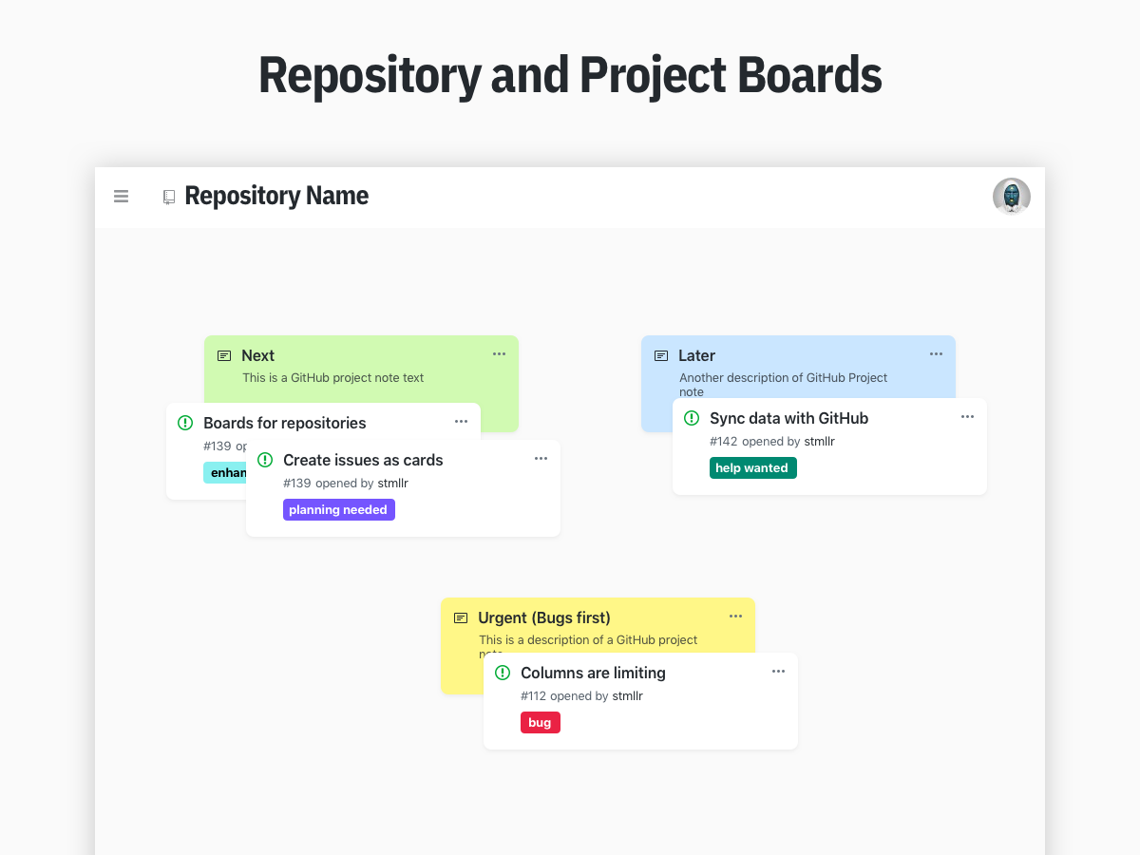
Task: Open the ellipsis menu on Columns are limiting
Action: (x=778, y=671)
